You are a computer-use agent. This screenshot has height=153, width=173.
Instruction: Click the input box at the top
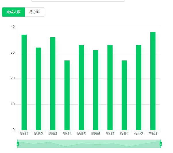[78, 1]
